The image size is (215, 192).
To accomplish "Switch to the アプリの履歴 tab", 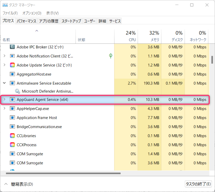I will tap(49, 21).
